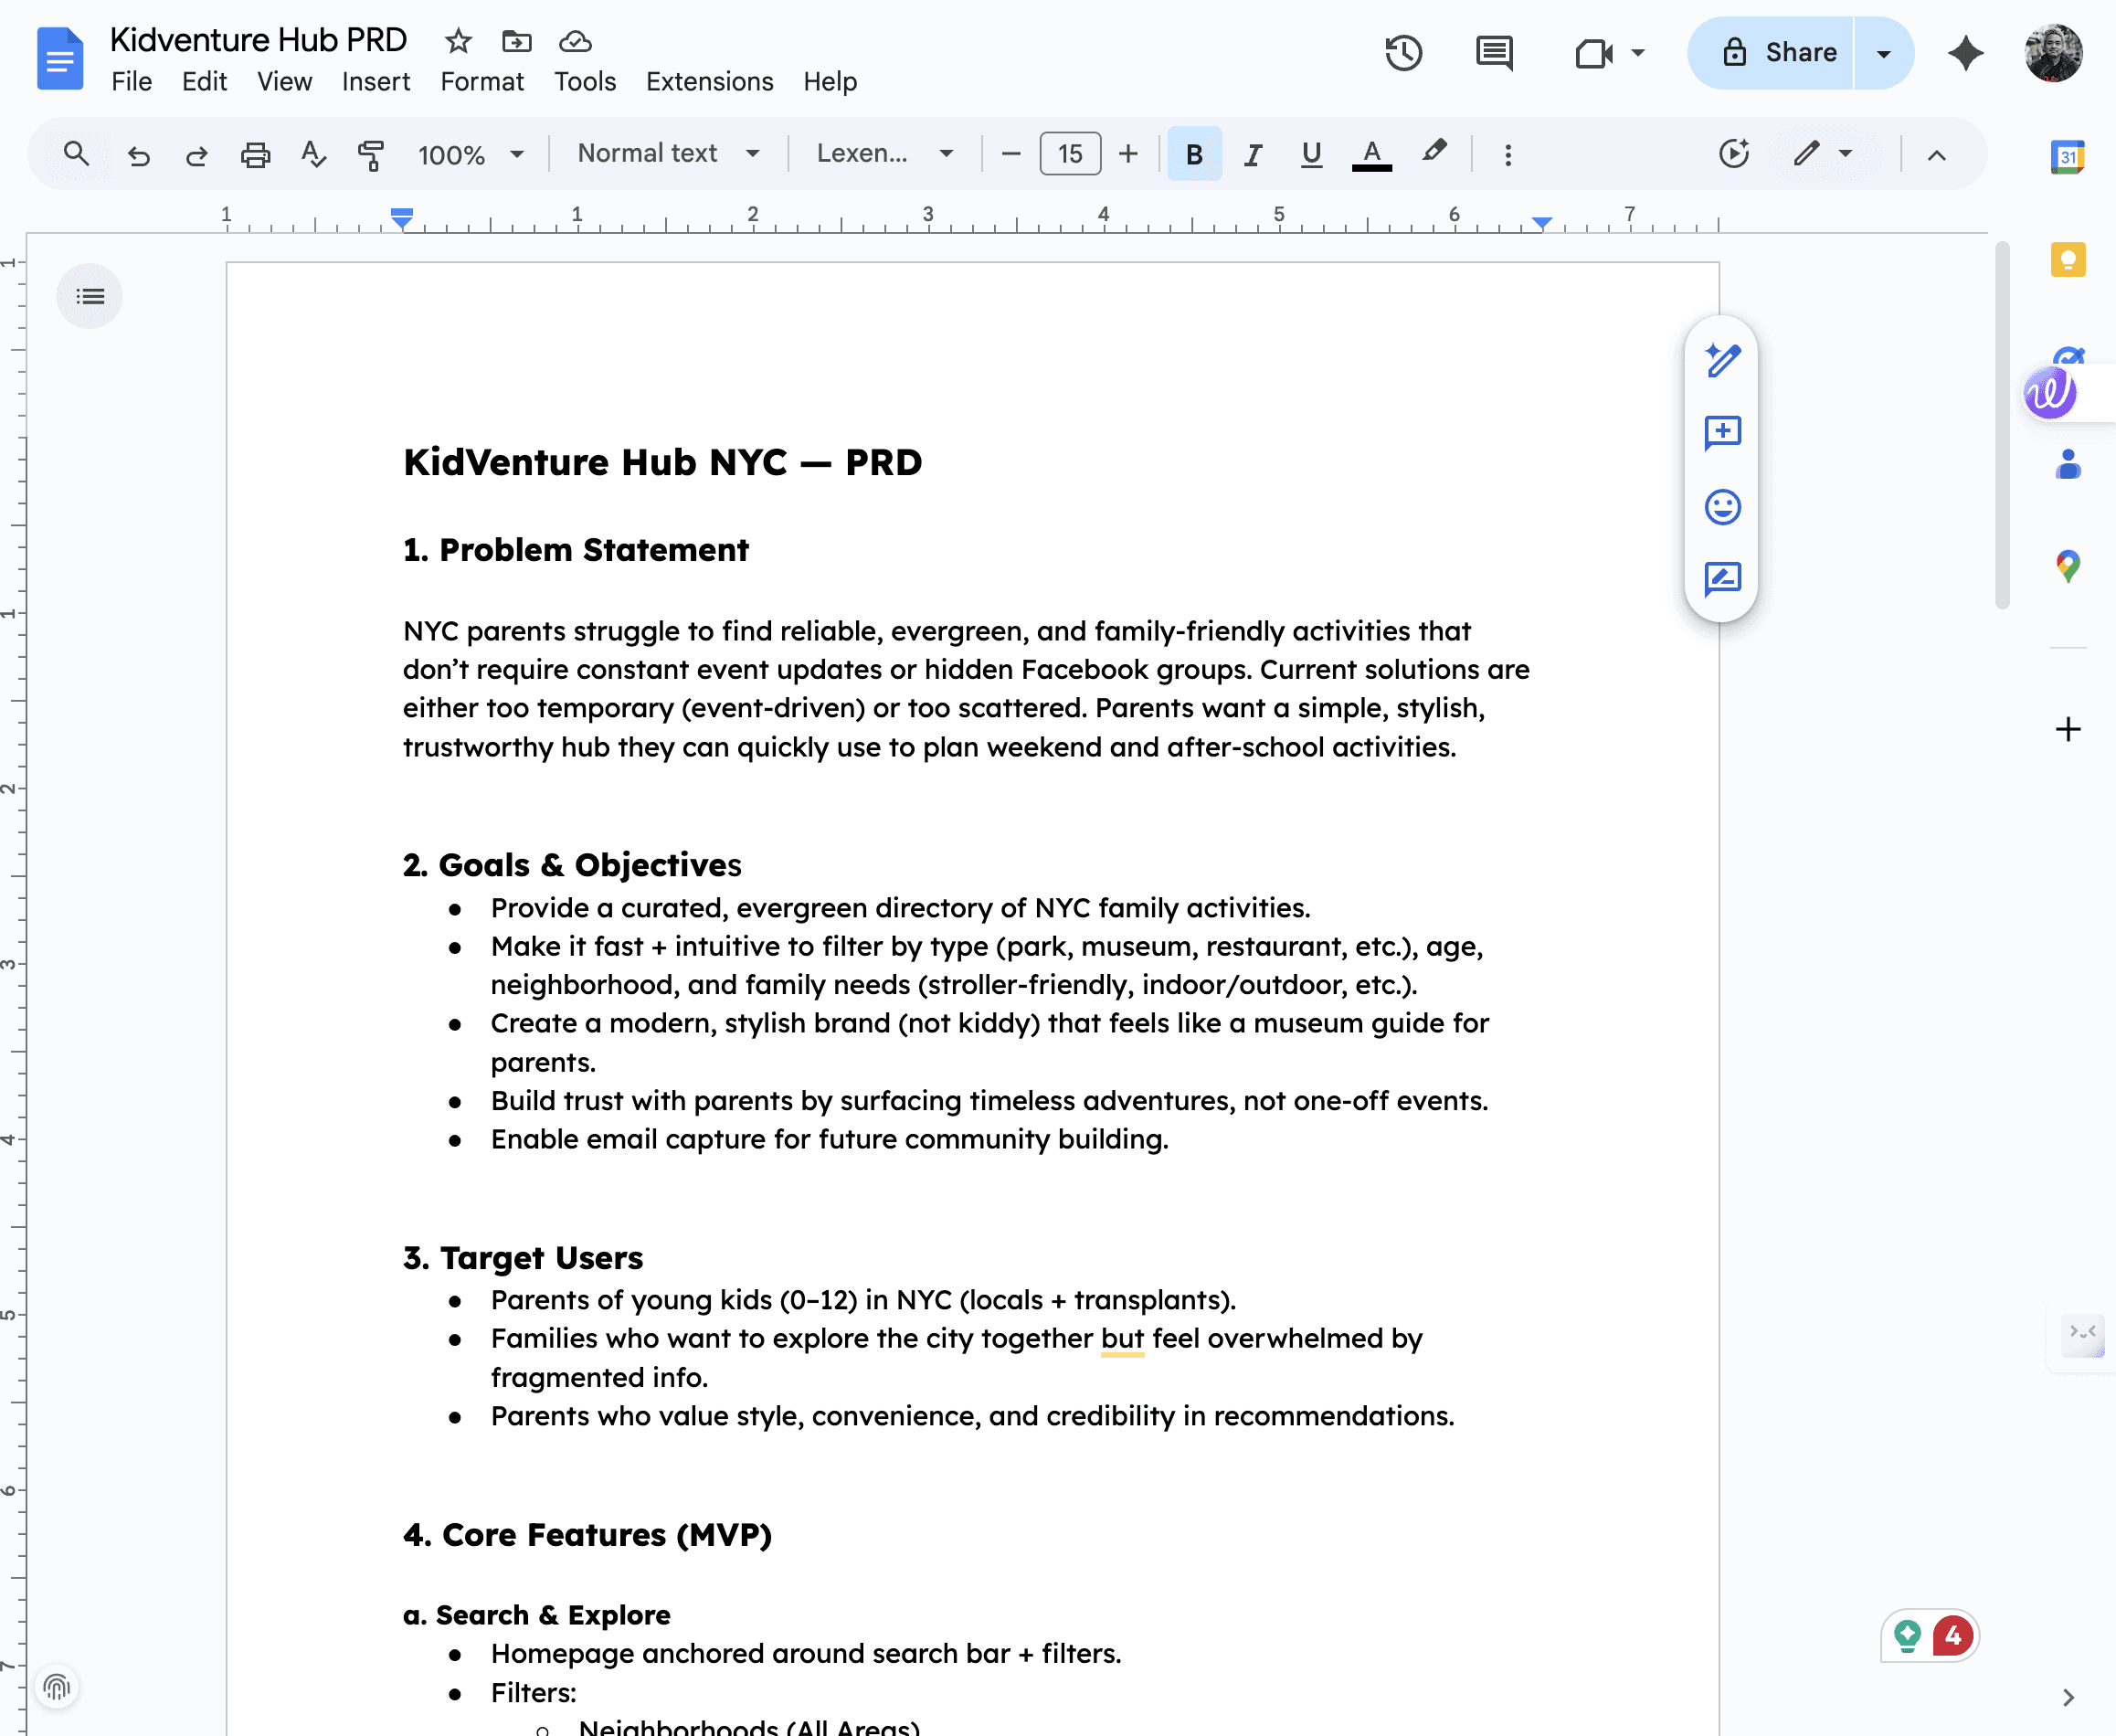Toggle bold formatting
The height and width of the screenshot is (1736, 2116).
(x=1194, y=154)
